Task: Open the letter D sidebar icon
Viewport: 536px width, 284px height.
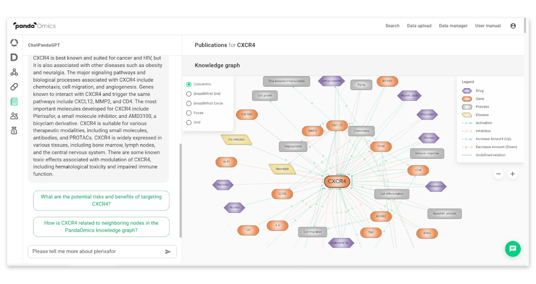Action: [14, 57]
